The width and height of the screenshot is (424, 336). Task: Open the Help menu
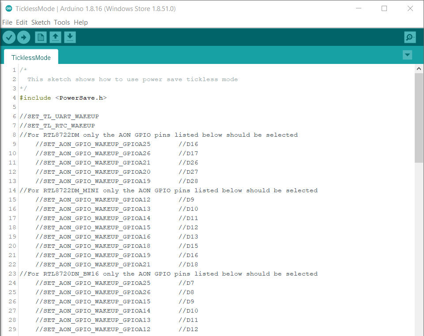(x=81, y=22)
